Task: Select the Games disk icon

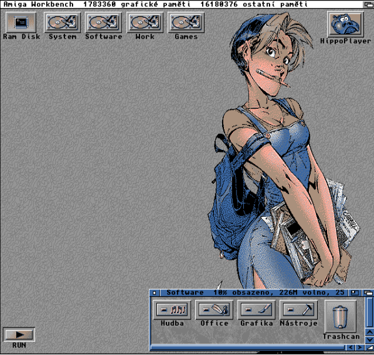Action: 186,22
